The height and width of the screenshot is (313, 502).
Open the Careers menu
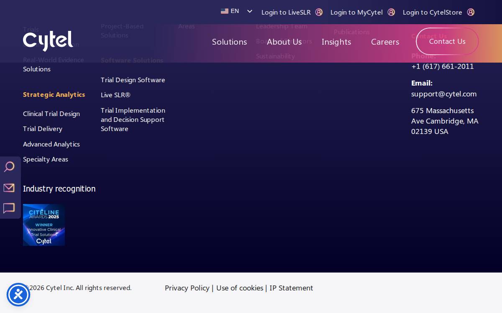coord(385,42)
